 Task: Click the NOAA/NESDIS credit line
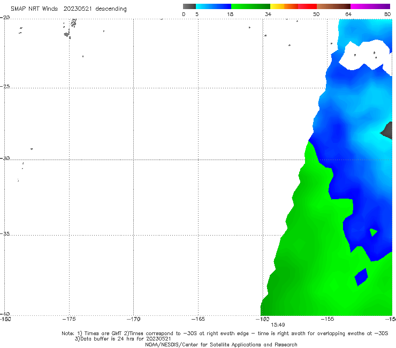(221, 345)
